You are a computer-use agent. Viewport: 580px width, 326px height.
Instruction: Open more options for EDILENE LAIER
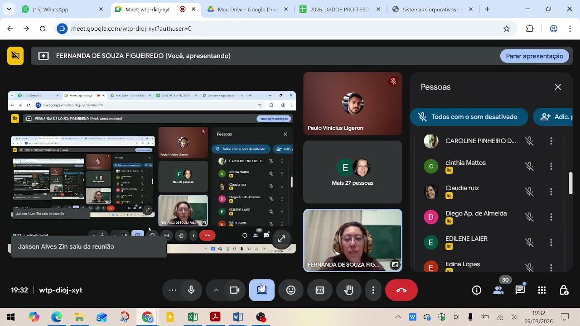(551, 243)
